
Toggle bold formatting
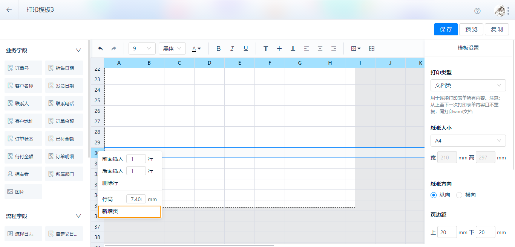point(219,48)
